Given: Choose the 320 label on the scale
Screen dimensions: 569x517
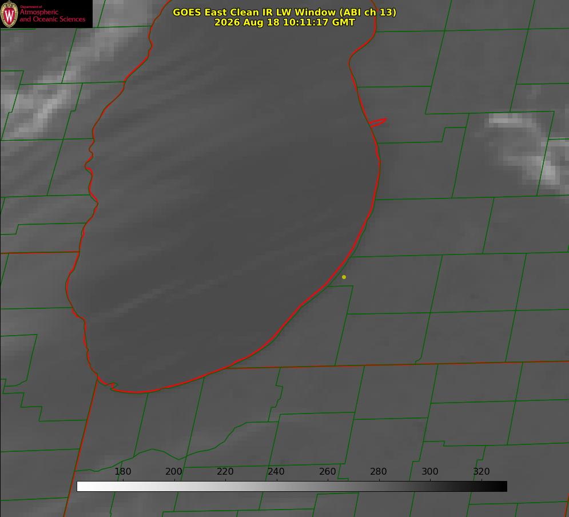Looking at the screenshot, I should click(x=482, y=471).
